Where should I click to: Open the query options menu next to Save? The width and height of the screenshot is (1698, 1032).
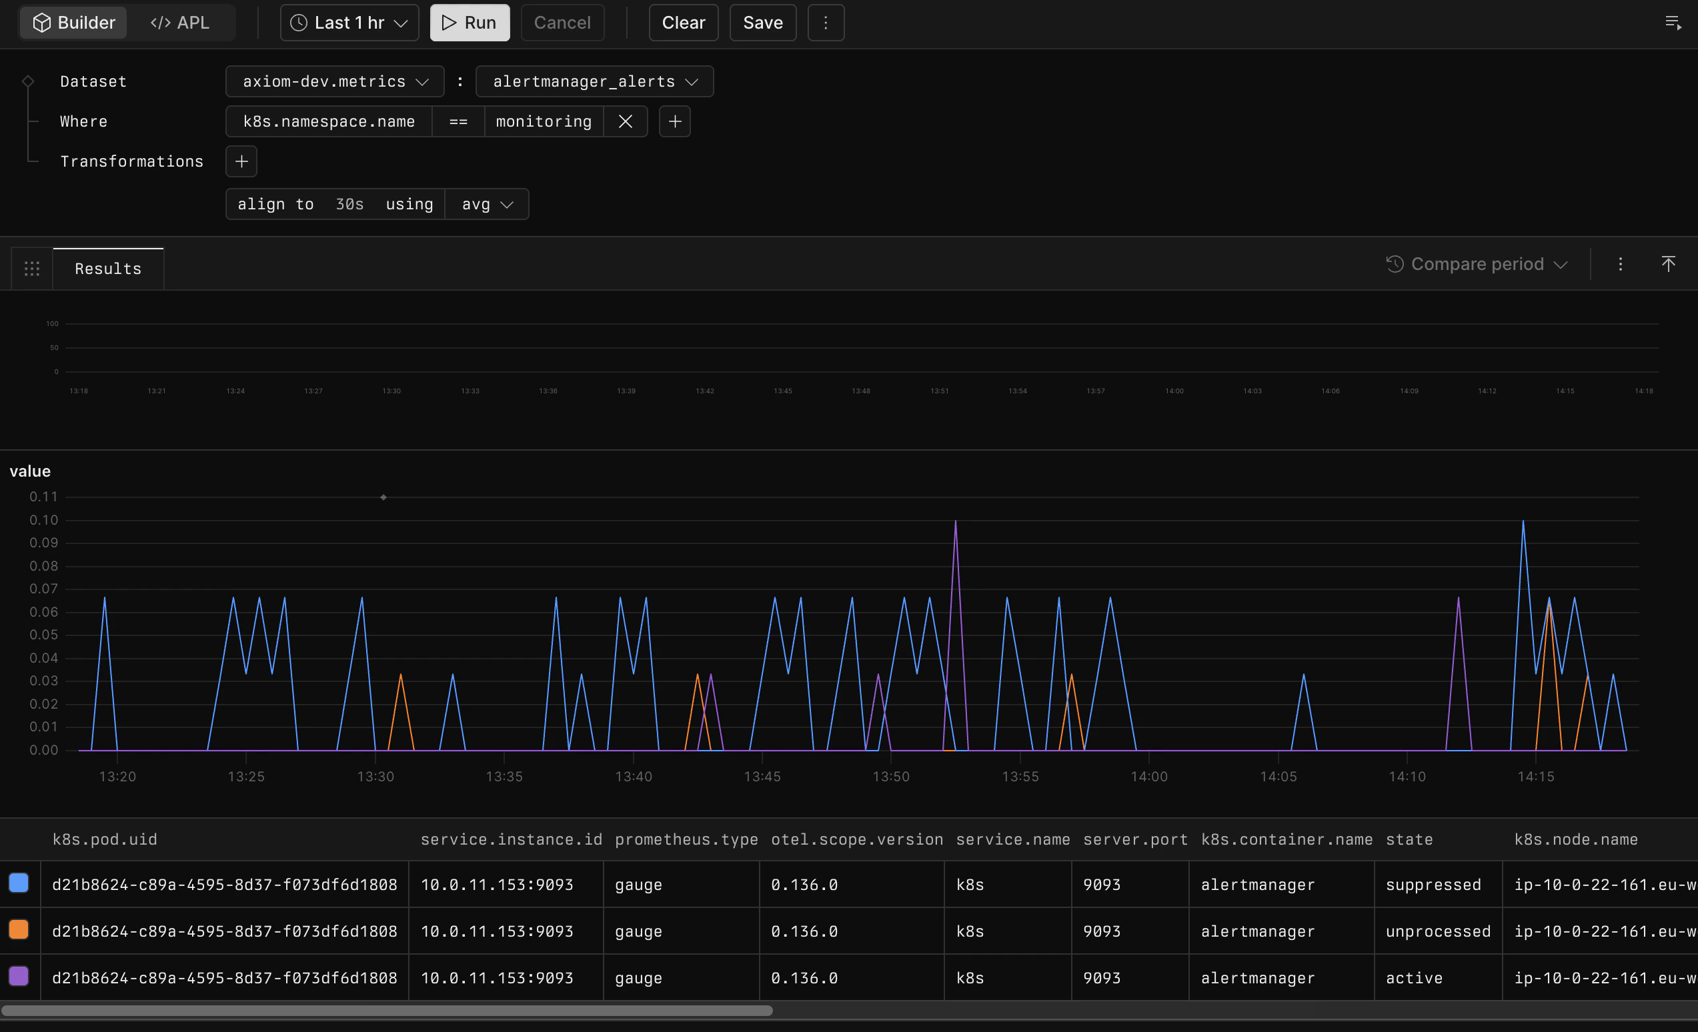(x=825, y=22)
